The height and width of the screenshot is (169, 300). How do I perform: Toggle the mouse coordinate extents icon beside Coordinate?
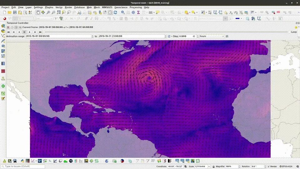point(185,166)
